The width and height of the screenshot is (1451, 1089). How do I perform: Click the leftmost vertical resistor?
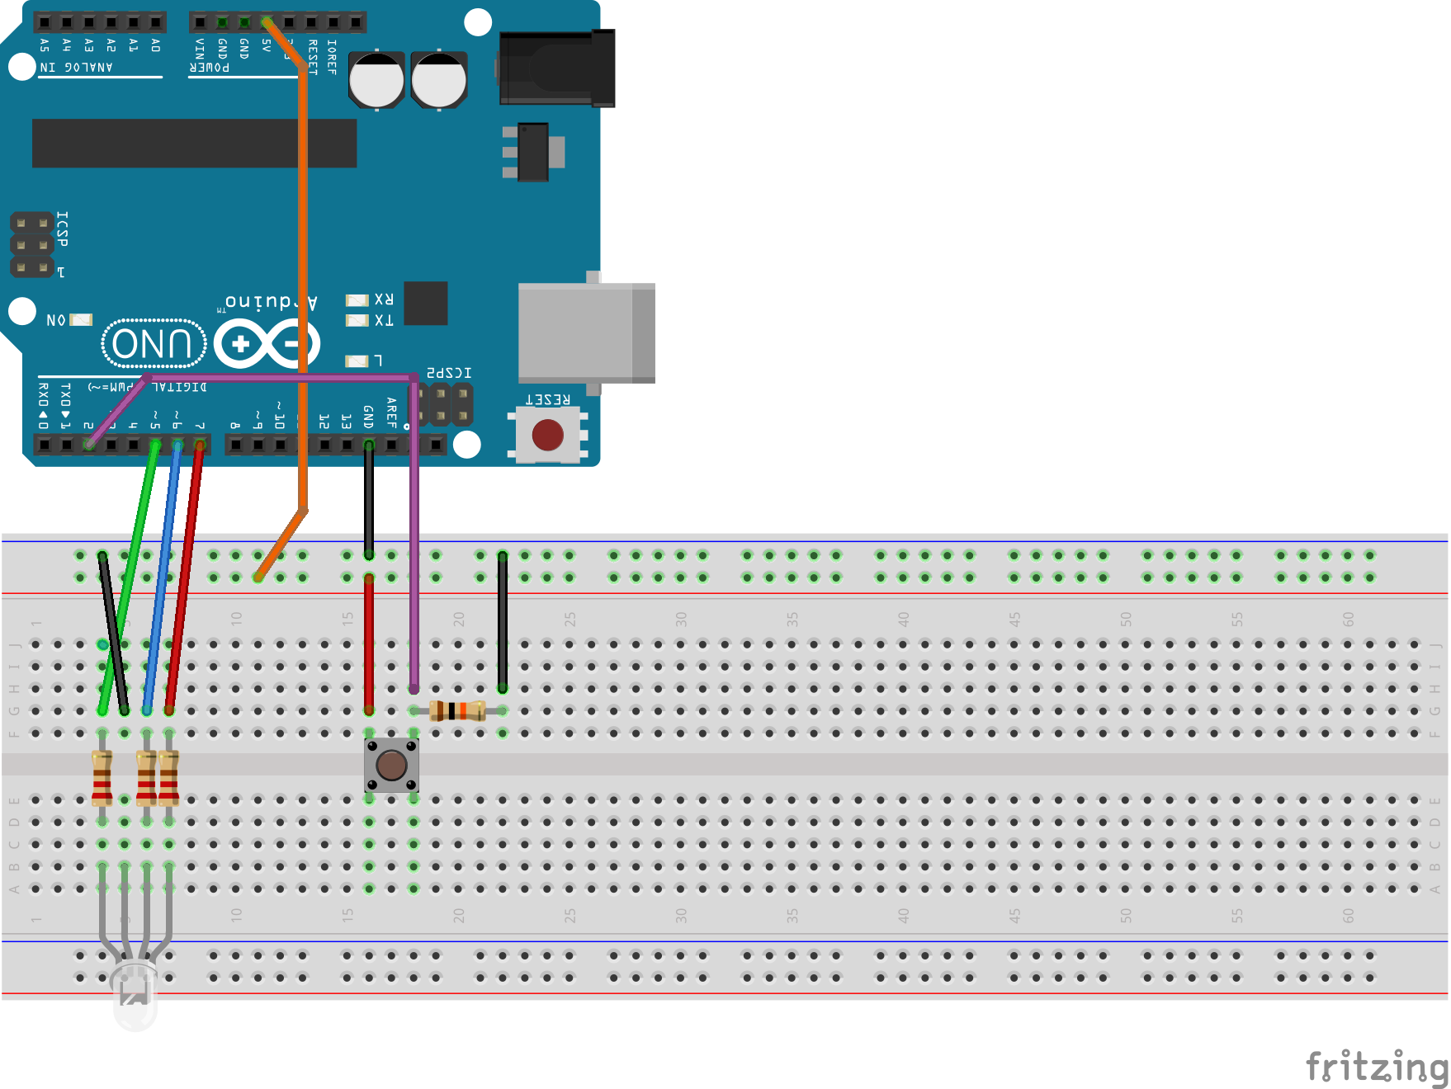pos(102,777)
